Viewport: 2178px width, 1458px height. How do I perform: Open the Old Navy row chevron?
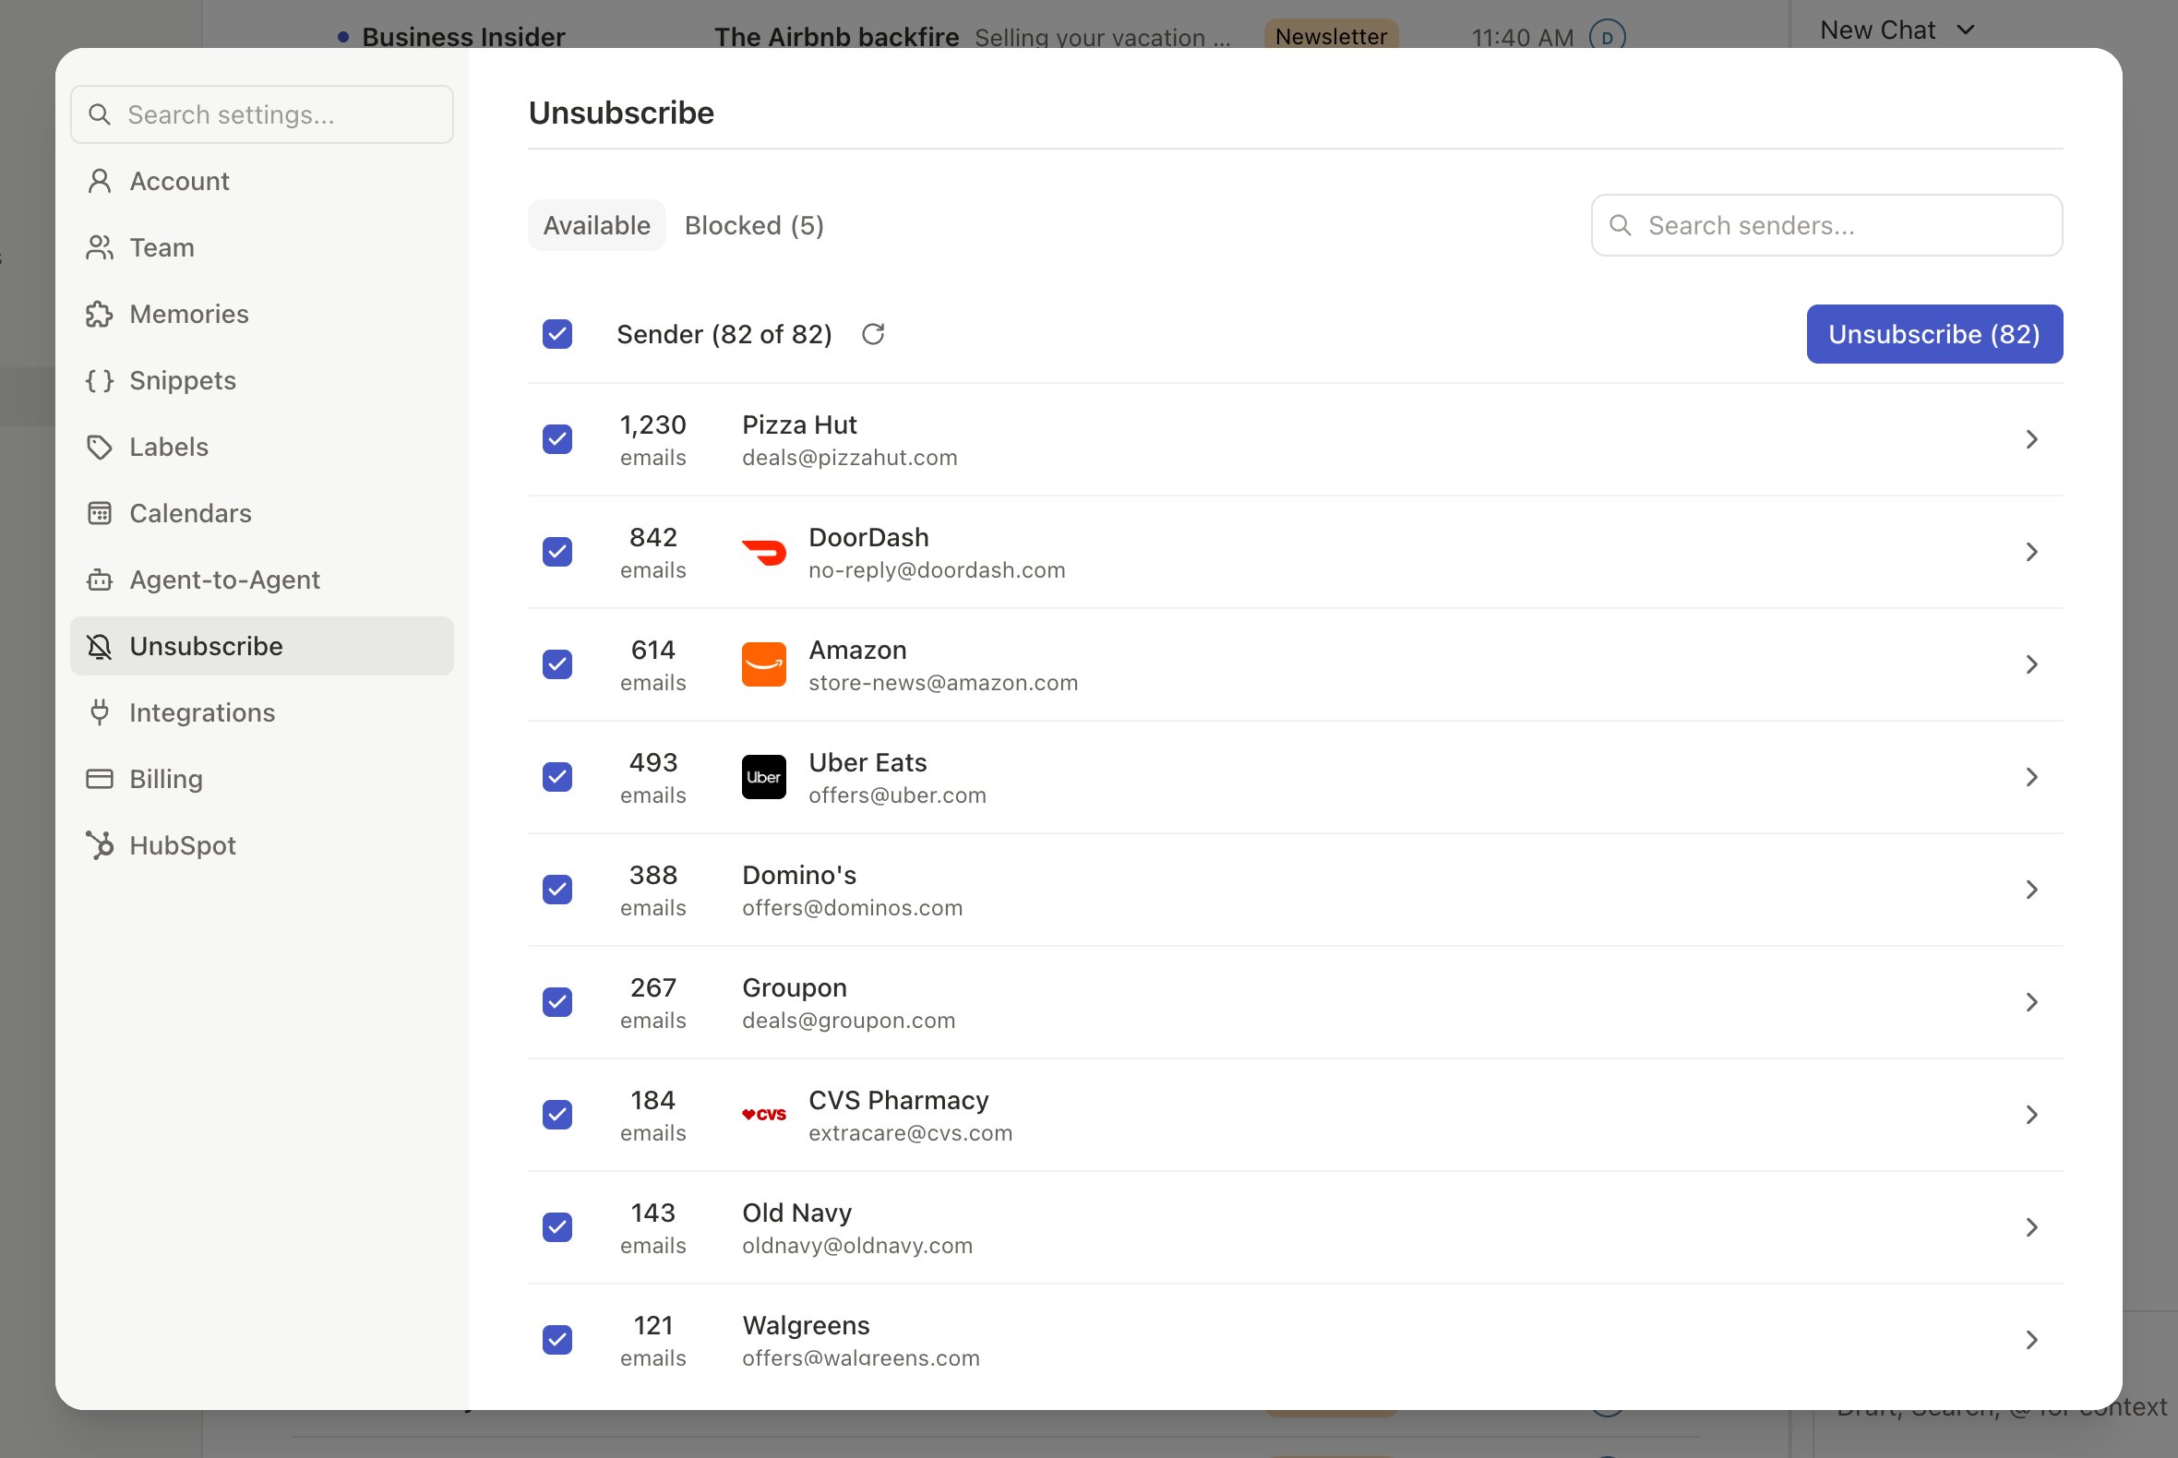[x=2031, y=1226]
